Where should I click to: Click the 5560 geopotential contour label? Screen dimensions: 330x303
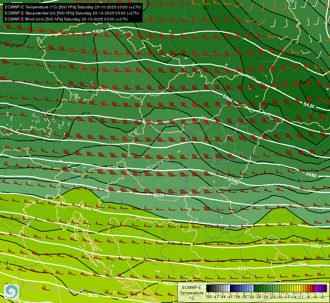[316, 246]
